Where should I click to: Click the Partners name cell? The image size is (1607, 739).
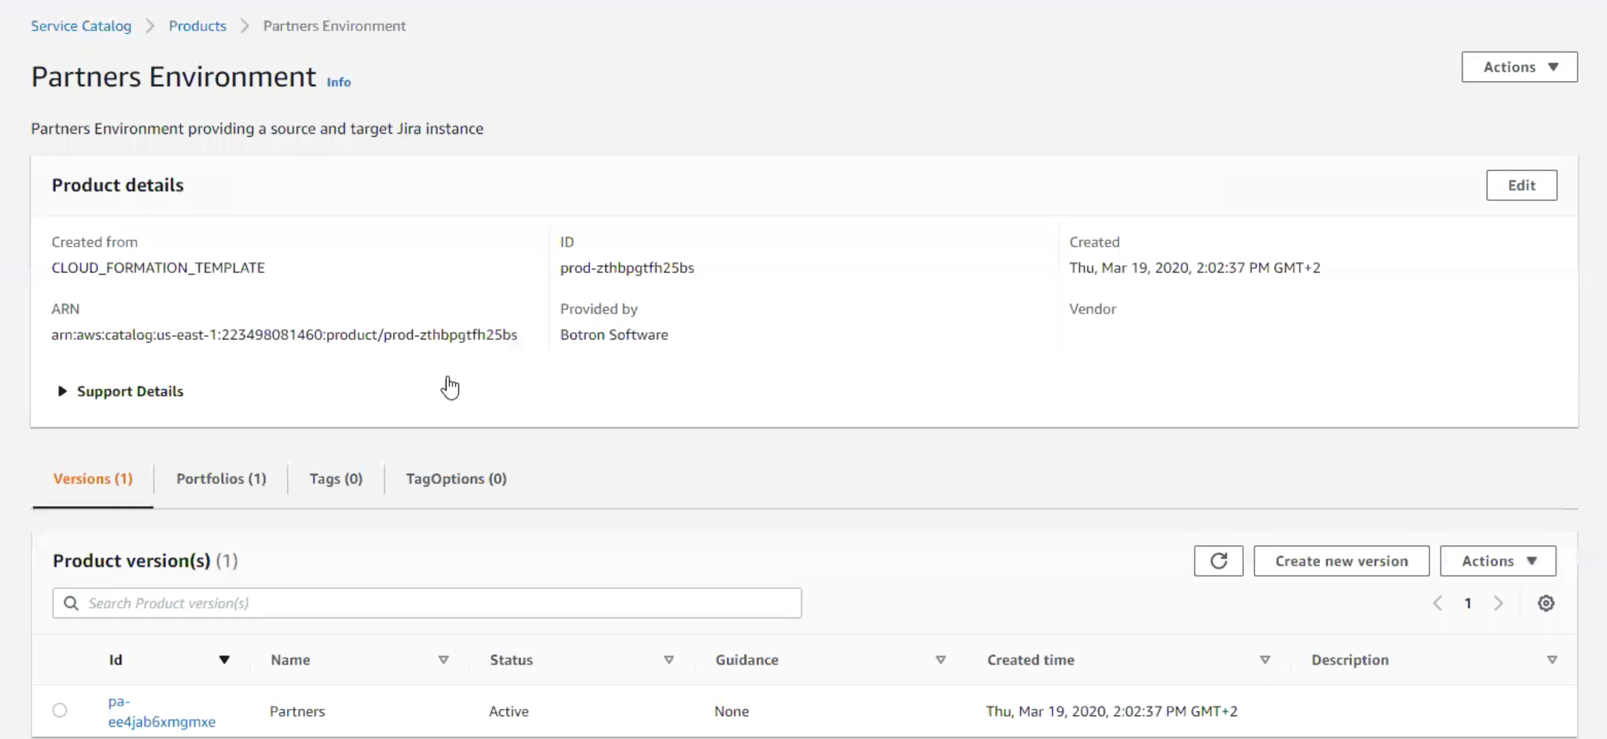point(297,711)
